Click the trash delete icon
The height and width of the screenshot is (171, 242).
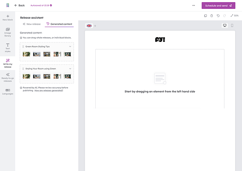[x=212, y=16]
